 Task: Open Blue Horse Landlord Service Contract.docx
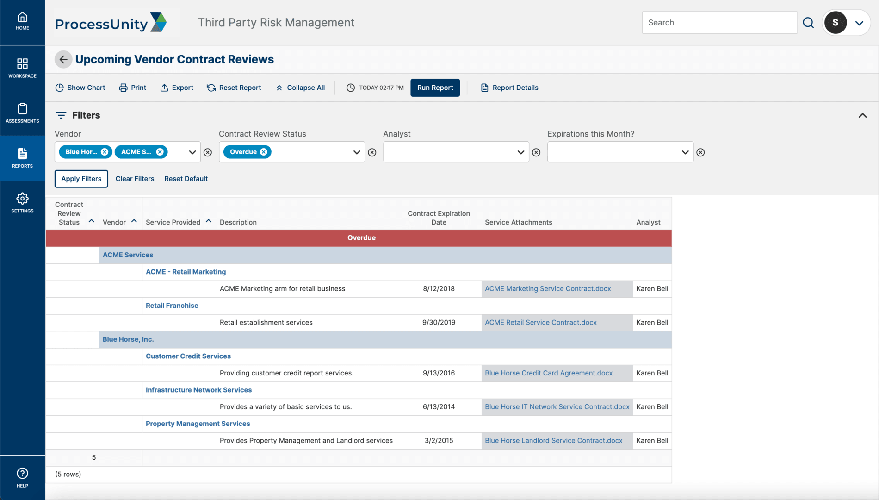[553, 441]
